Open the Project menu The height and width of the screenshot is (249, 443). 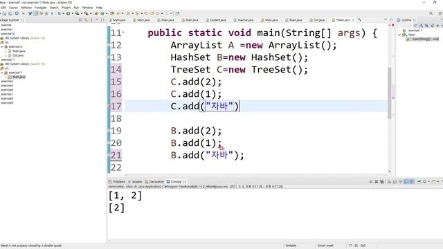66,8
